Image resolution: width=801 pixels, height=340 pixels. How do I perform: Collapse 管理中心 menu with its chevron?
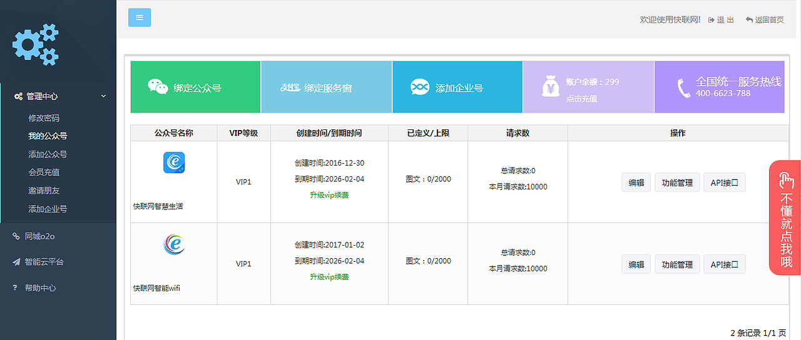point(104,96)
